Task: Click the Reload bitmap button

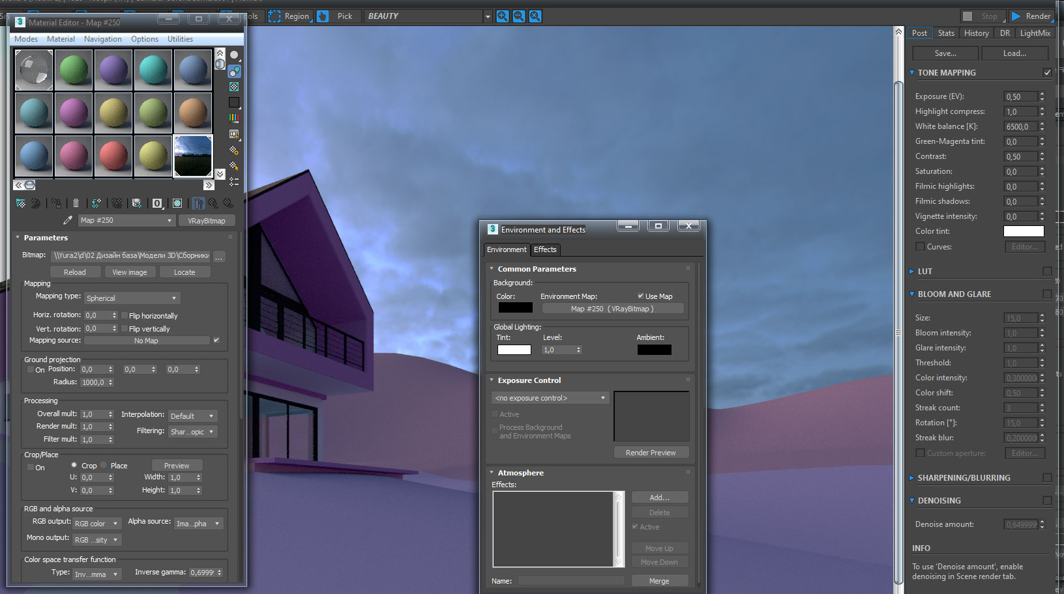Action: (75, 272)
